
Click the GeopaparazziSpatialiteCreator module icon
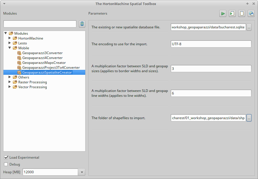(x=19, y=72)
